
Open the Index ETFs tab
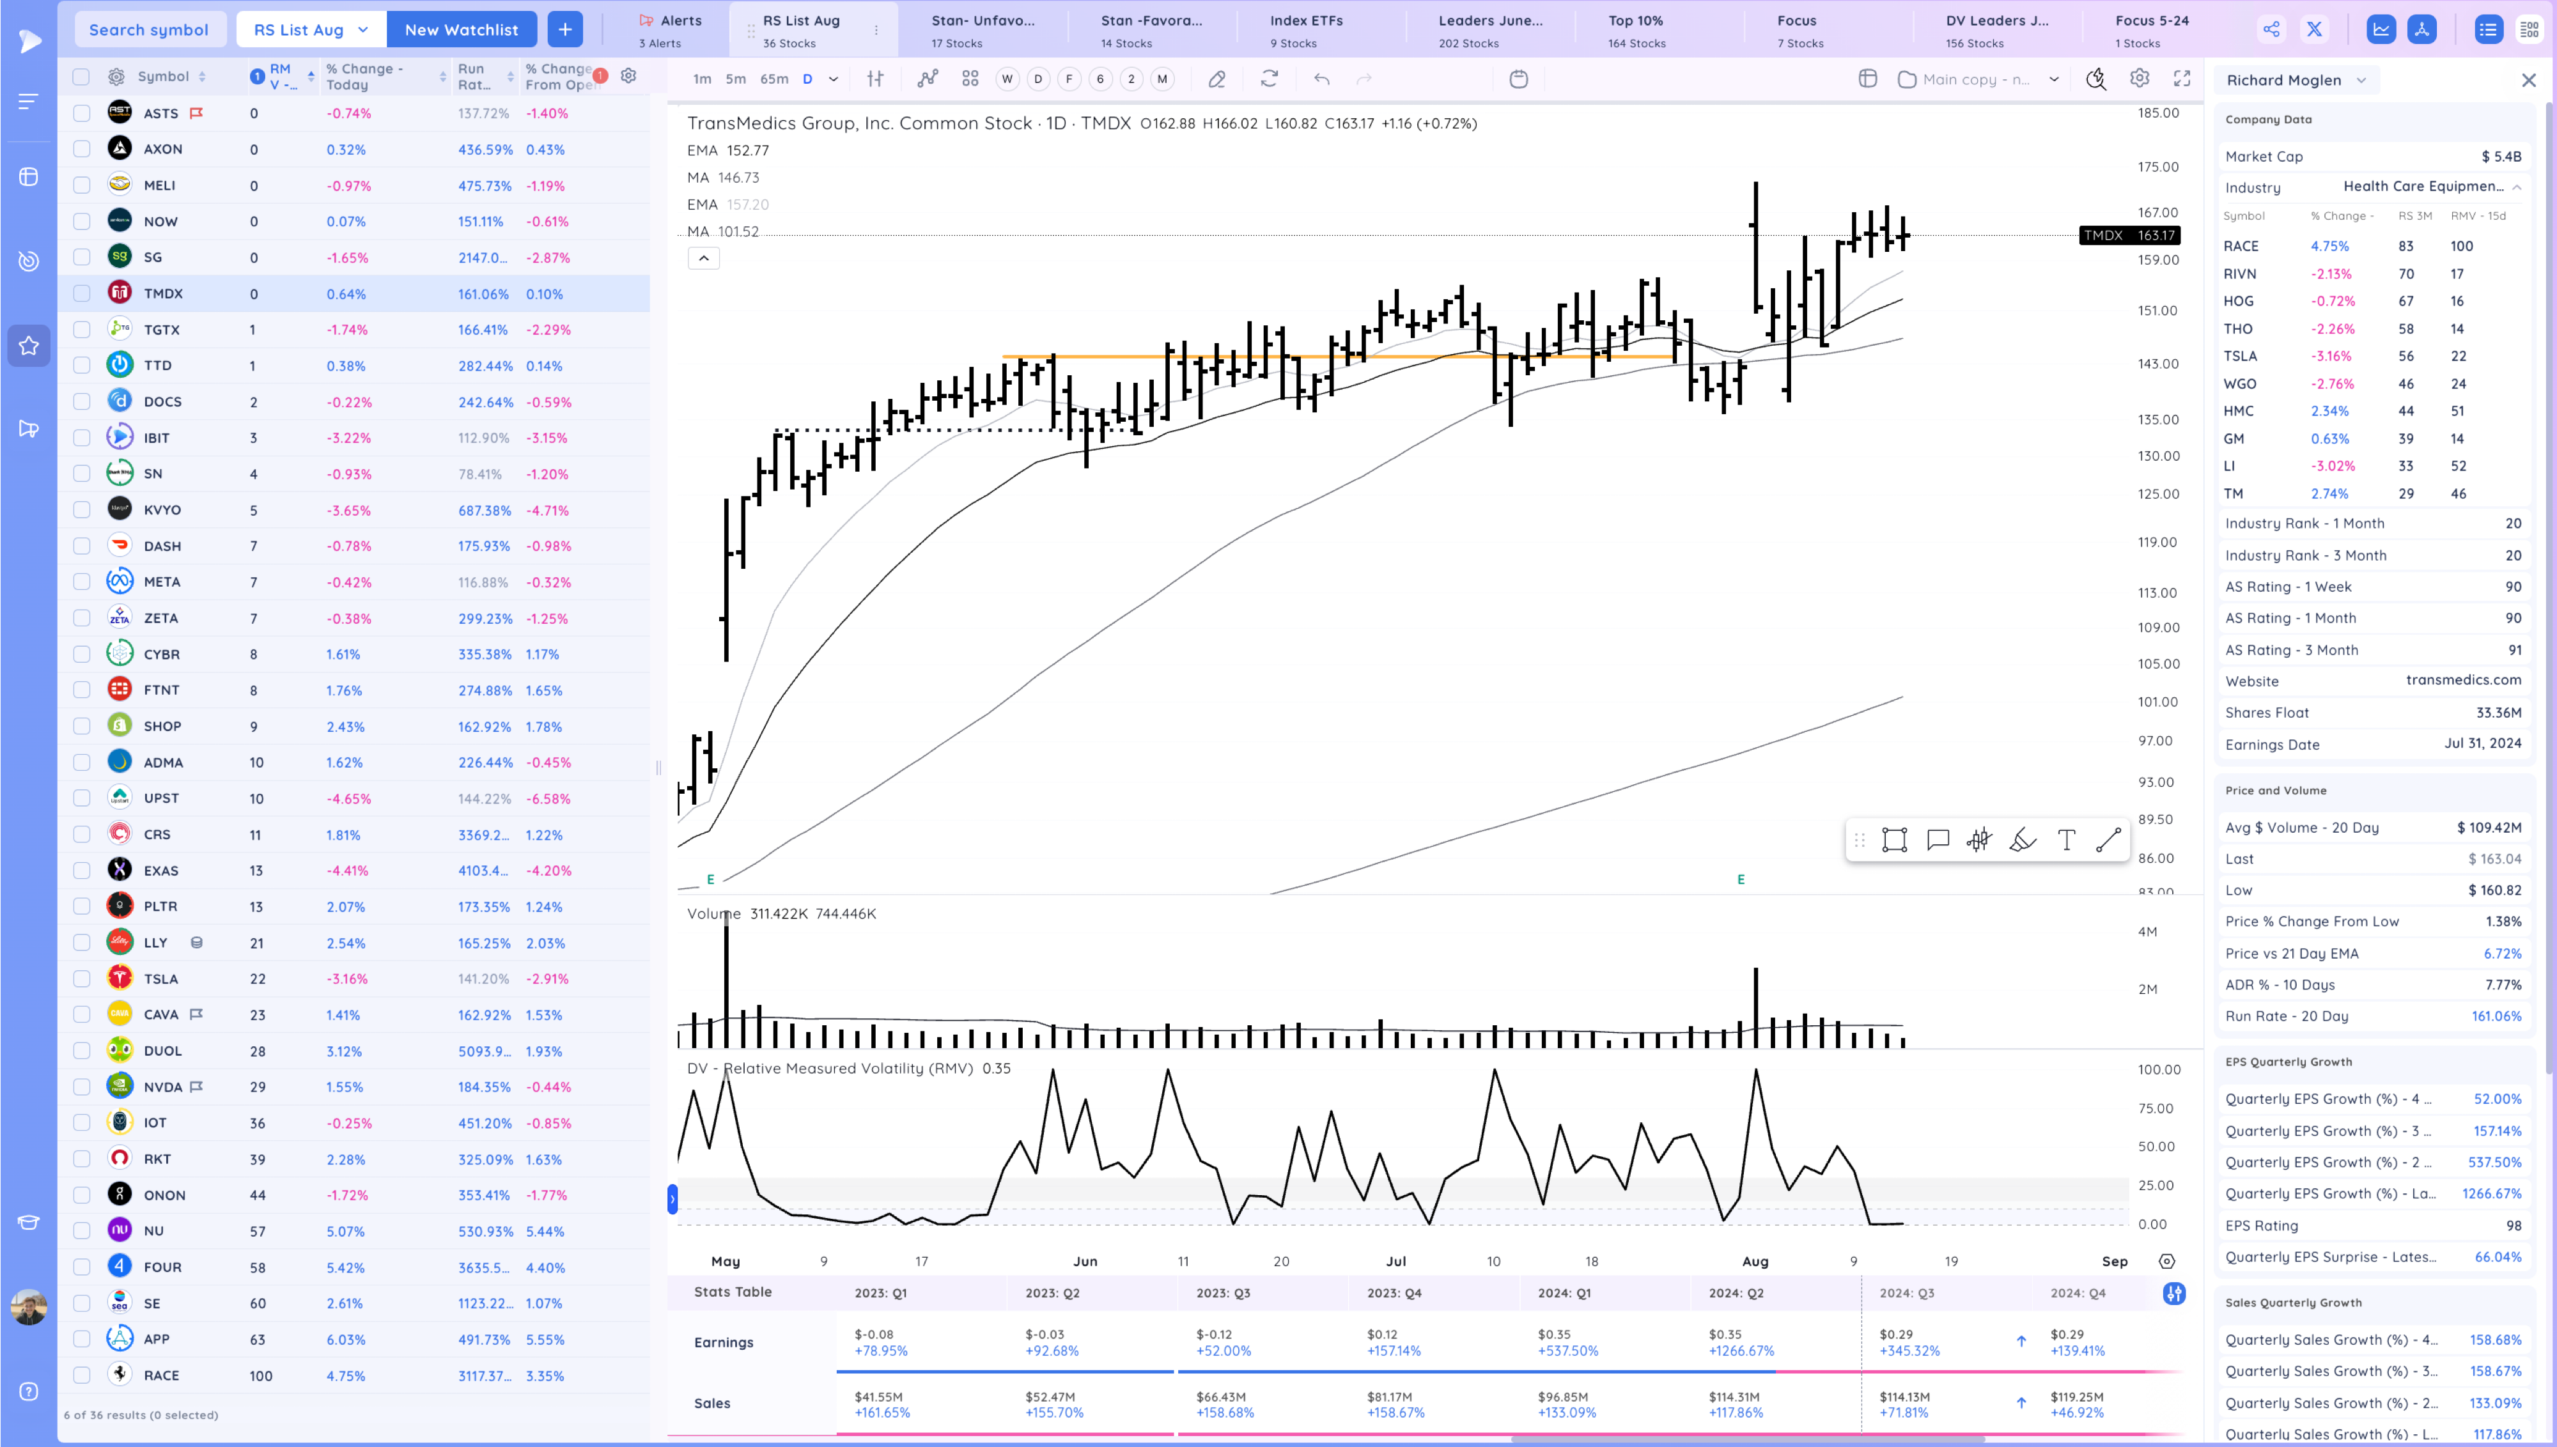coord(1306,30)
